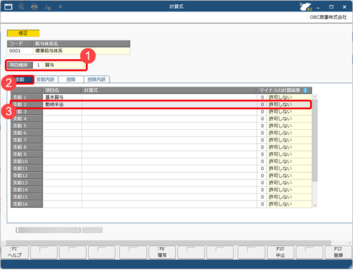This screenshot has width=353, height=270.
Task: Click the F1 ヘルプ button
Action: coord(15,252)
